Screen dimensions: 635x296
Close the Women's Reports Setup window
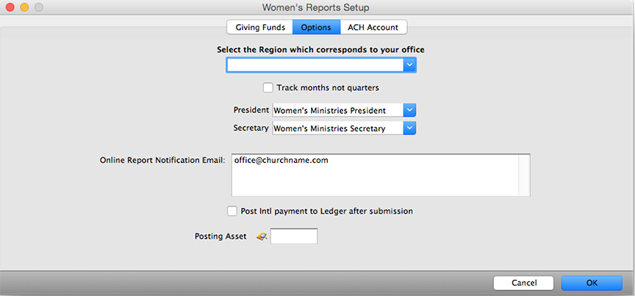[10, 7]
